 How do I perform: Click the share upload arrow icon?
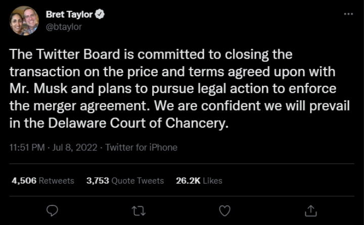pyautogui.click(x=311, y=210)
